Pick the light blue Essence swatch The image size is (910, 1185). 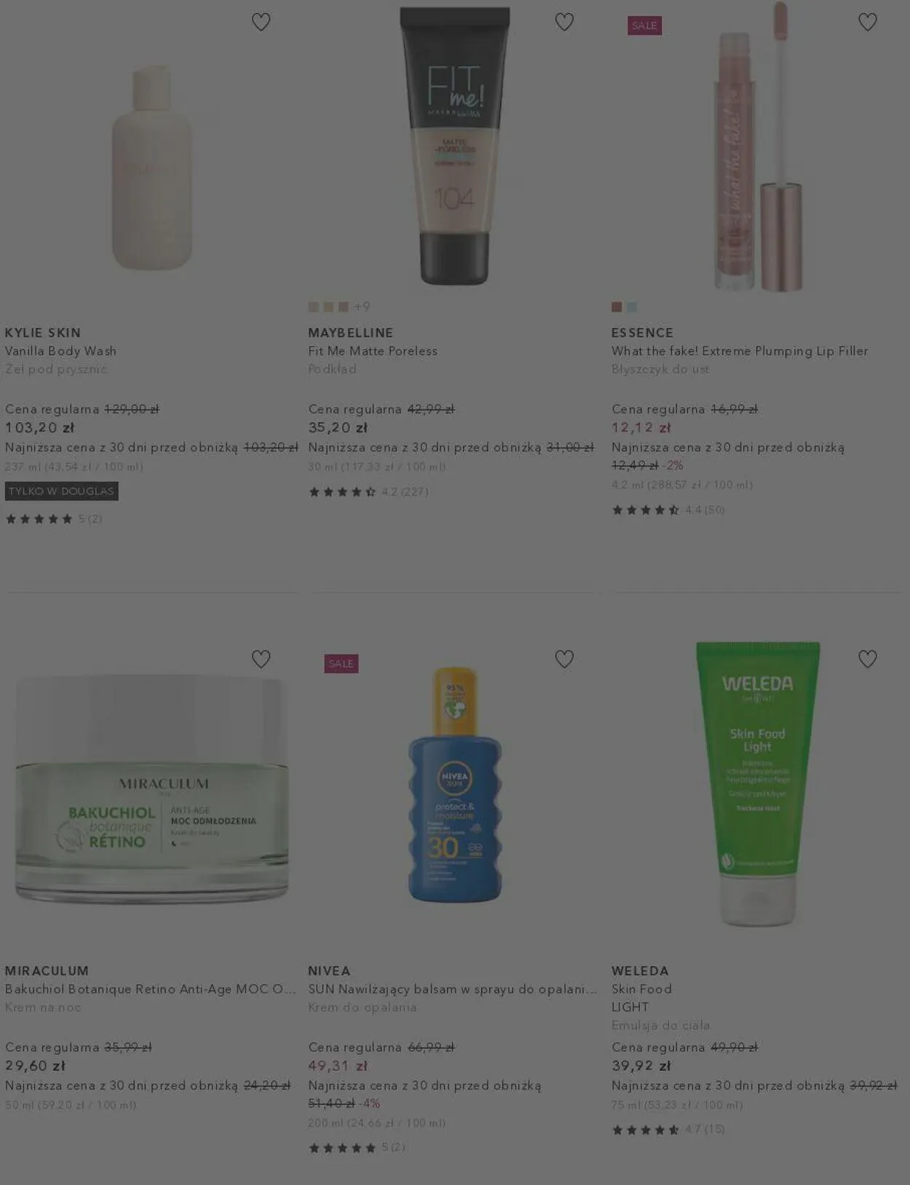(x=632, y=307)
